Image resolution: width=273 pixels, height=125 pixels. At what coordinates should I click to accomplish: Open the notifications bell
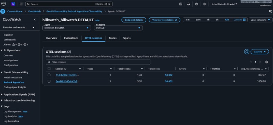tap(189, 4)
